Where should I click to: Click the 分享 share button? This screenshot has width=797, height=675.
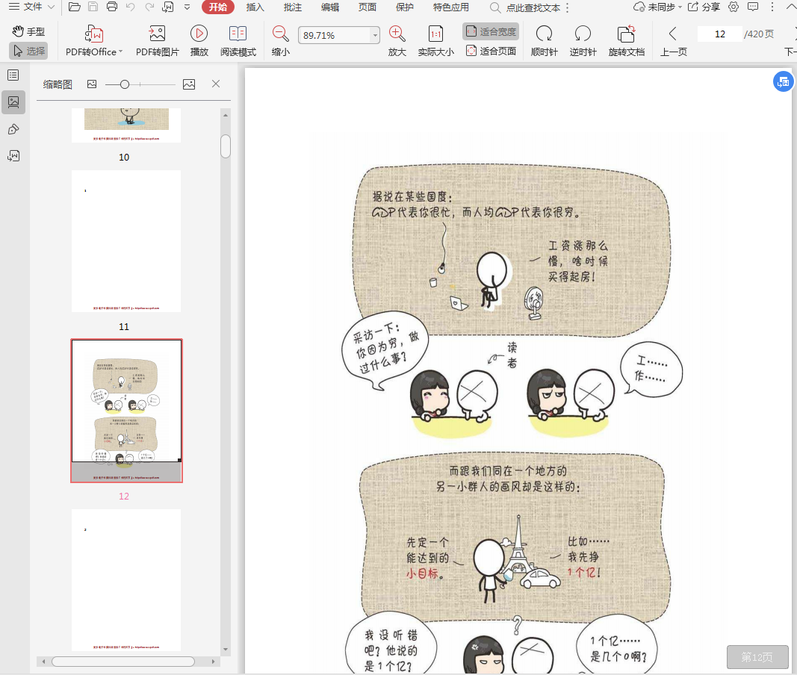[704, 7]
